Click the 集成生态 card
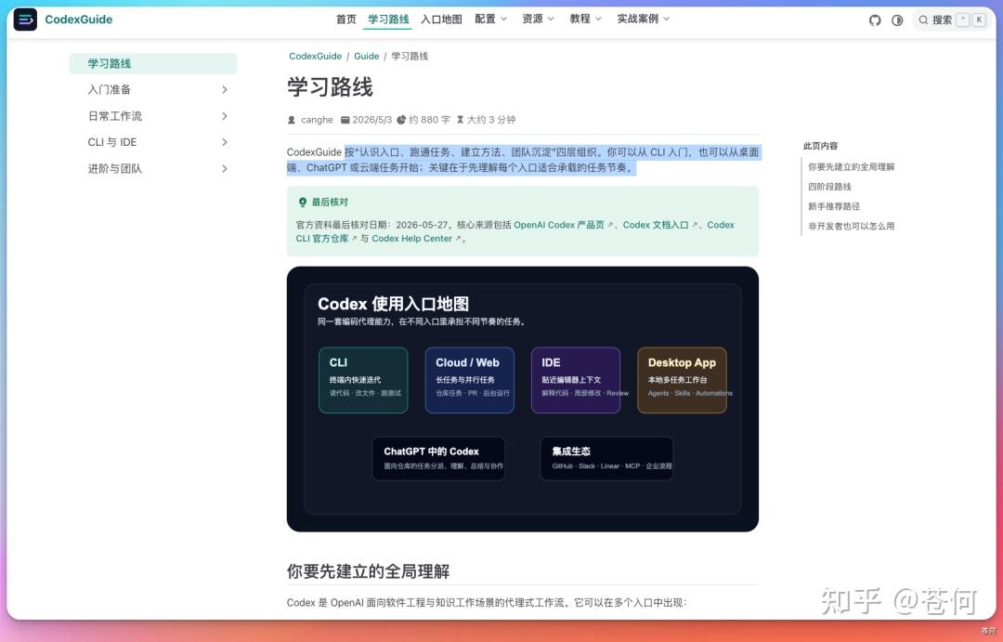The width and height of the screenshot is (1003, 642). click(x=607, y=458)
